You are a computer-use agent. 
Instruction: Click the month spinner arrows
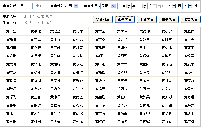coord(145,6)
